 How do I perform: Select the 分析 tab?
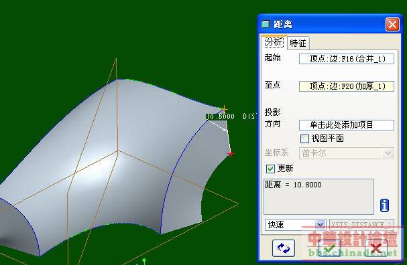(274, 42)
